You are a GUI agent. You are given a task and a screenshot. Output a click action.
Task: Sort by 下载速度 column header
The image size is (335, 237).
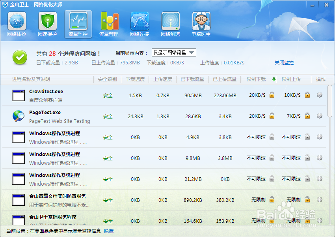(135, 79)
